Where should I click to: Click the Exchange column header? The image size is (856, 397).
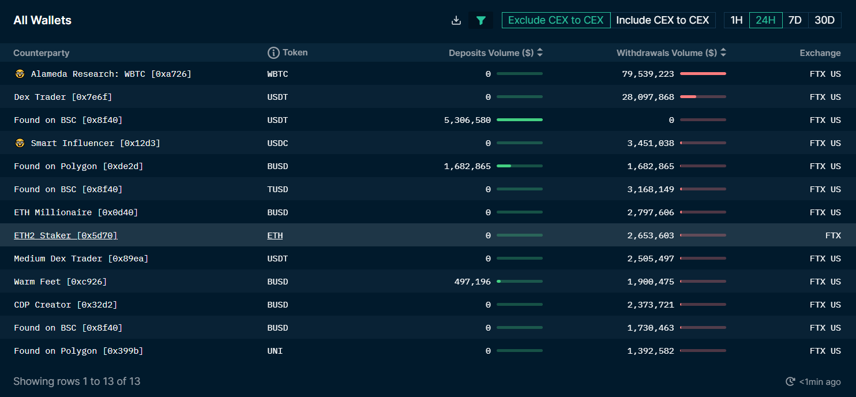(820, 53)
